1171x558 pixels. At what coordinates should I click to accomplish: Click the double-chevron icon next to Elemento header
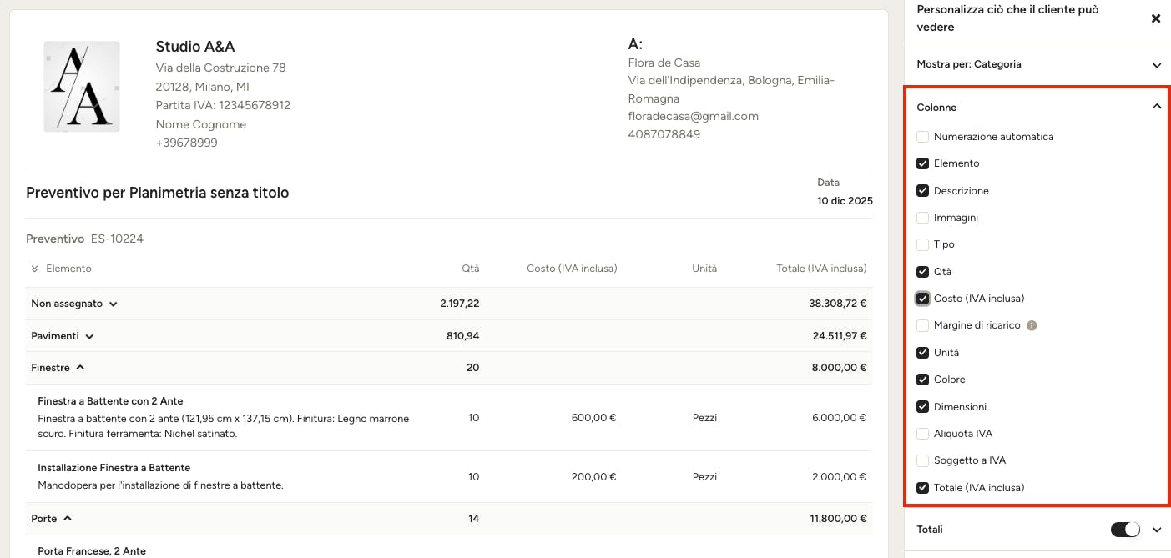tap(35, 269)
